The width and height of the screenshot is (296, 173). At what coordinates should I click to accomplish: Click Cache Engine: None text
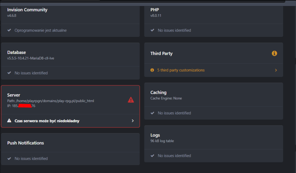[166, 98]
